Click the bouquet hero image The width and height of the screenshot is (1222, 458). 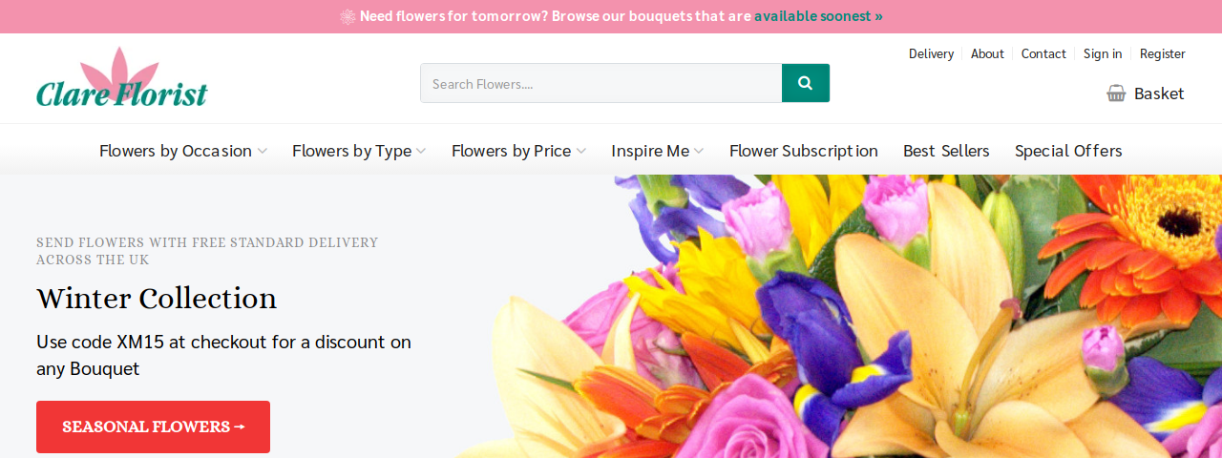point(840,316)
